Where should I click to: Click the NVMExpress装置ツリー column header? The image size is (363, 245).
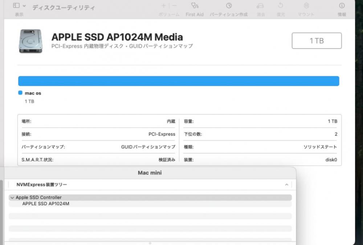42,185
